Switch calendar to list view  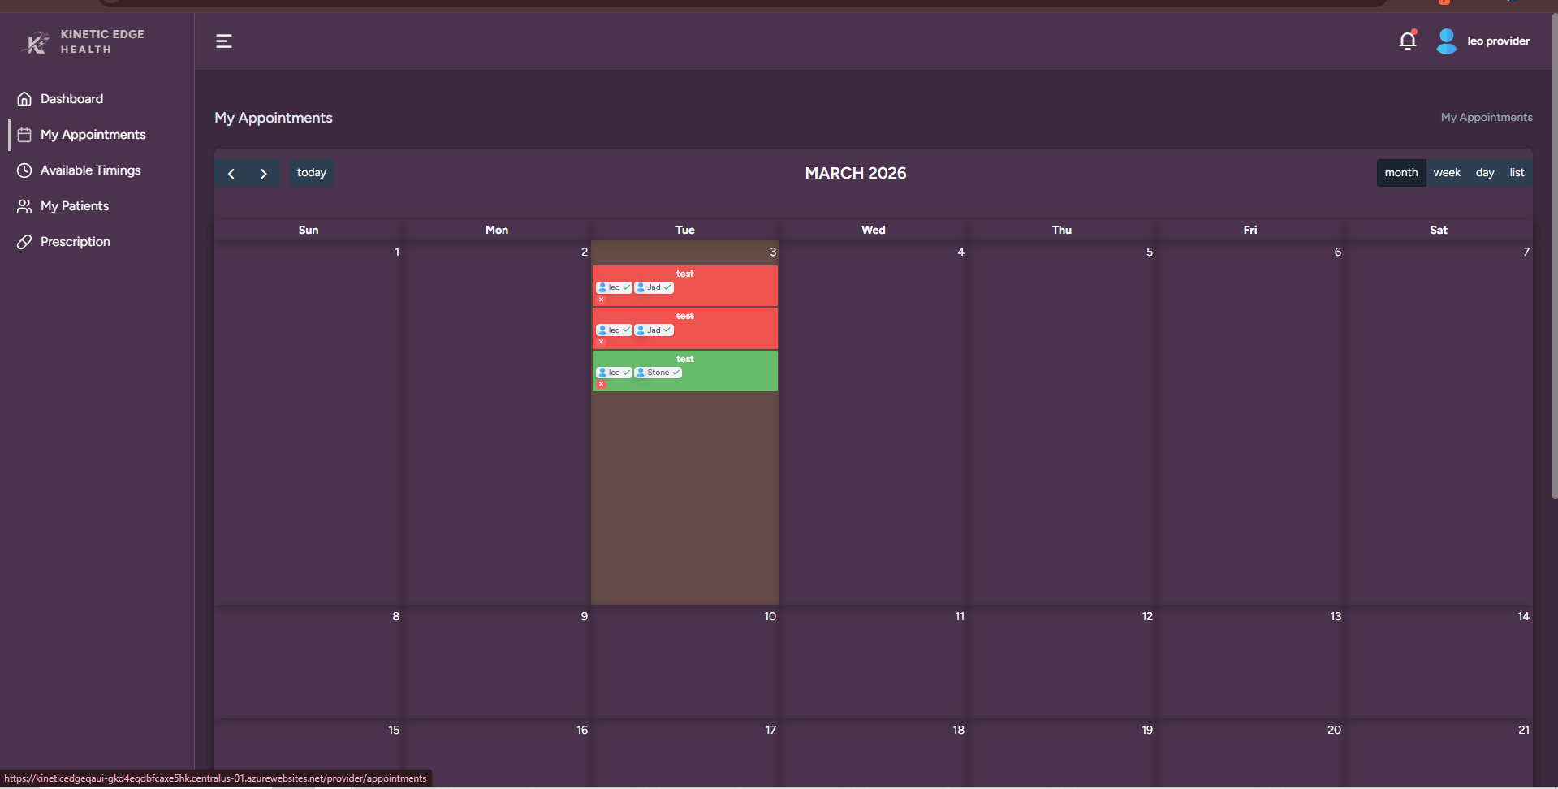pos(1516,173)
